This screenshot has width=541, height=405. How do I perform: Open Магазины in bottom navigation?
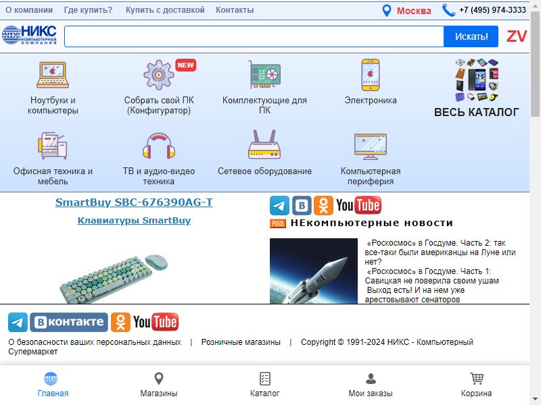point(159,385)
